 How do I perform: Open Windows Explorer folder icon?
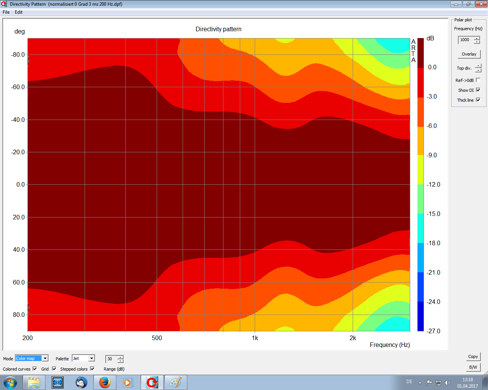click(x=34, y=382)
